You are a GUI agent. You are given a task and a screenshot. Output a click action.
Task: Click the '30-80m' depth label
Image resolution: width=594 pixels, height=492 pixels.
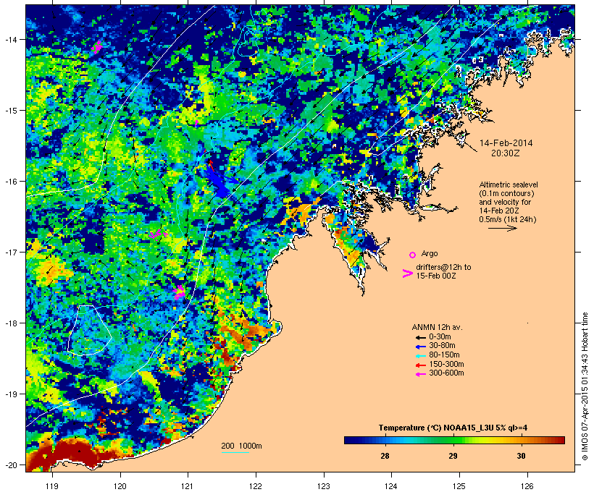[442, 346]
